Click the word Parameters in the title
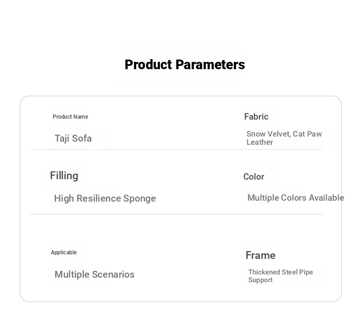 (210, 65)
